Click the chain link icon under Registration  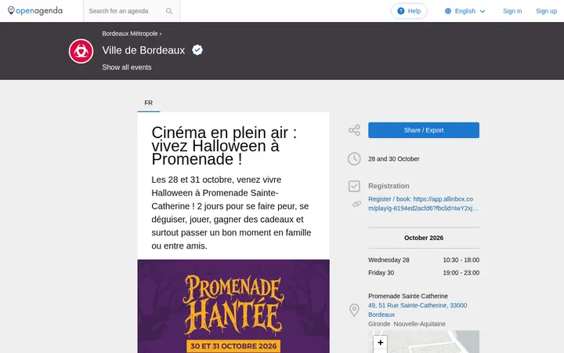356,204
